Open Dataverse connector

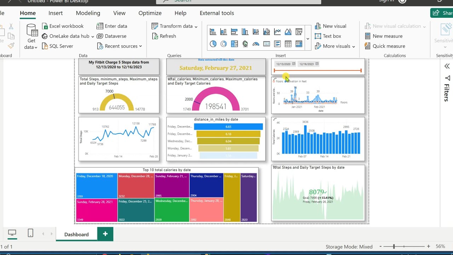[x=111, y=36]
